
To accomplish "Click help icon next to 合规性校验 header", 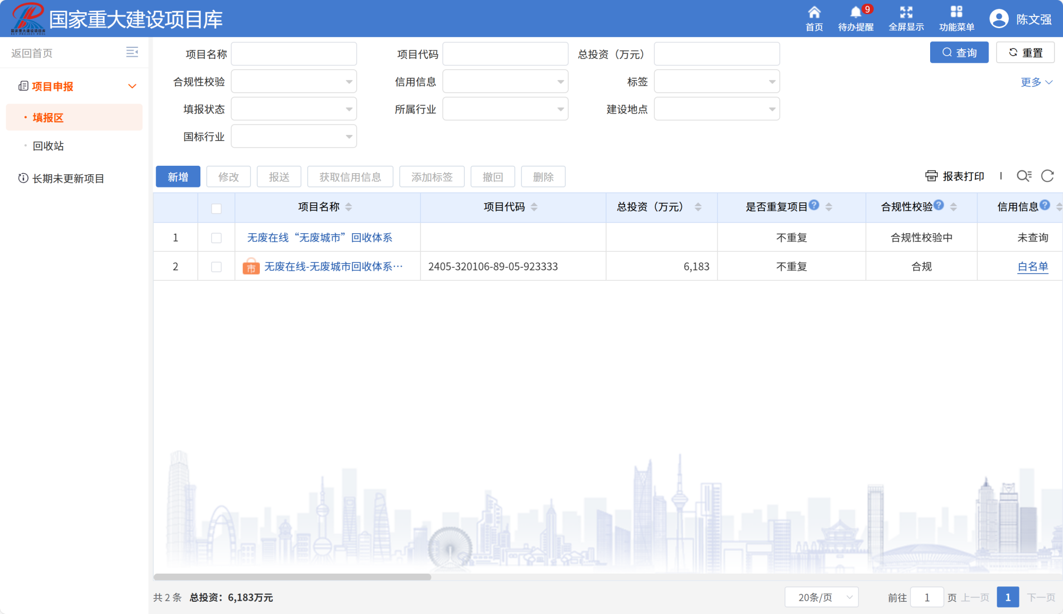I will [939, 205].
